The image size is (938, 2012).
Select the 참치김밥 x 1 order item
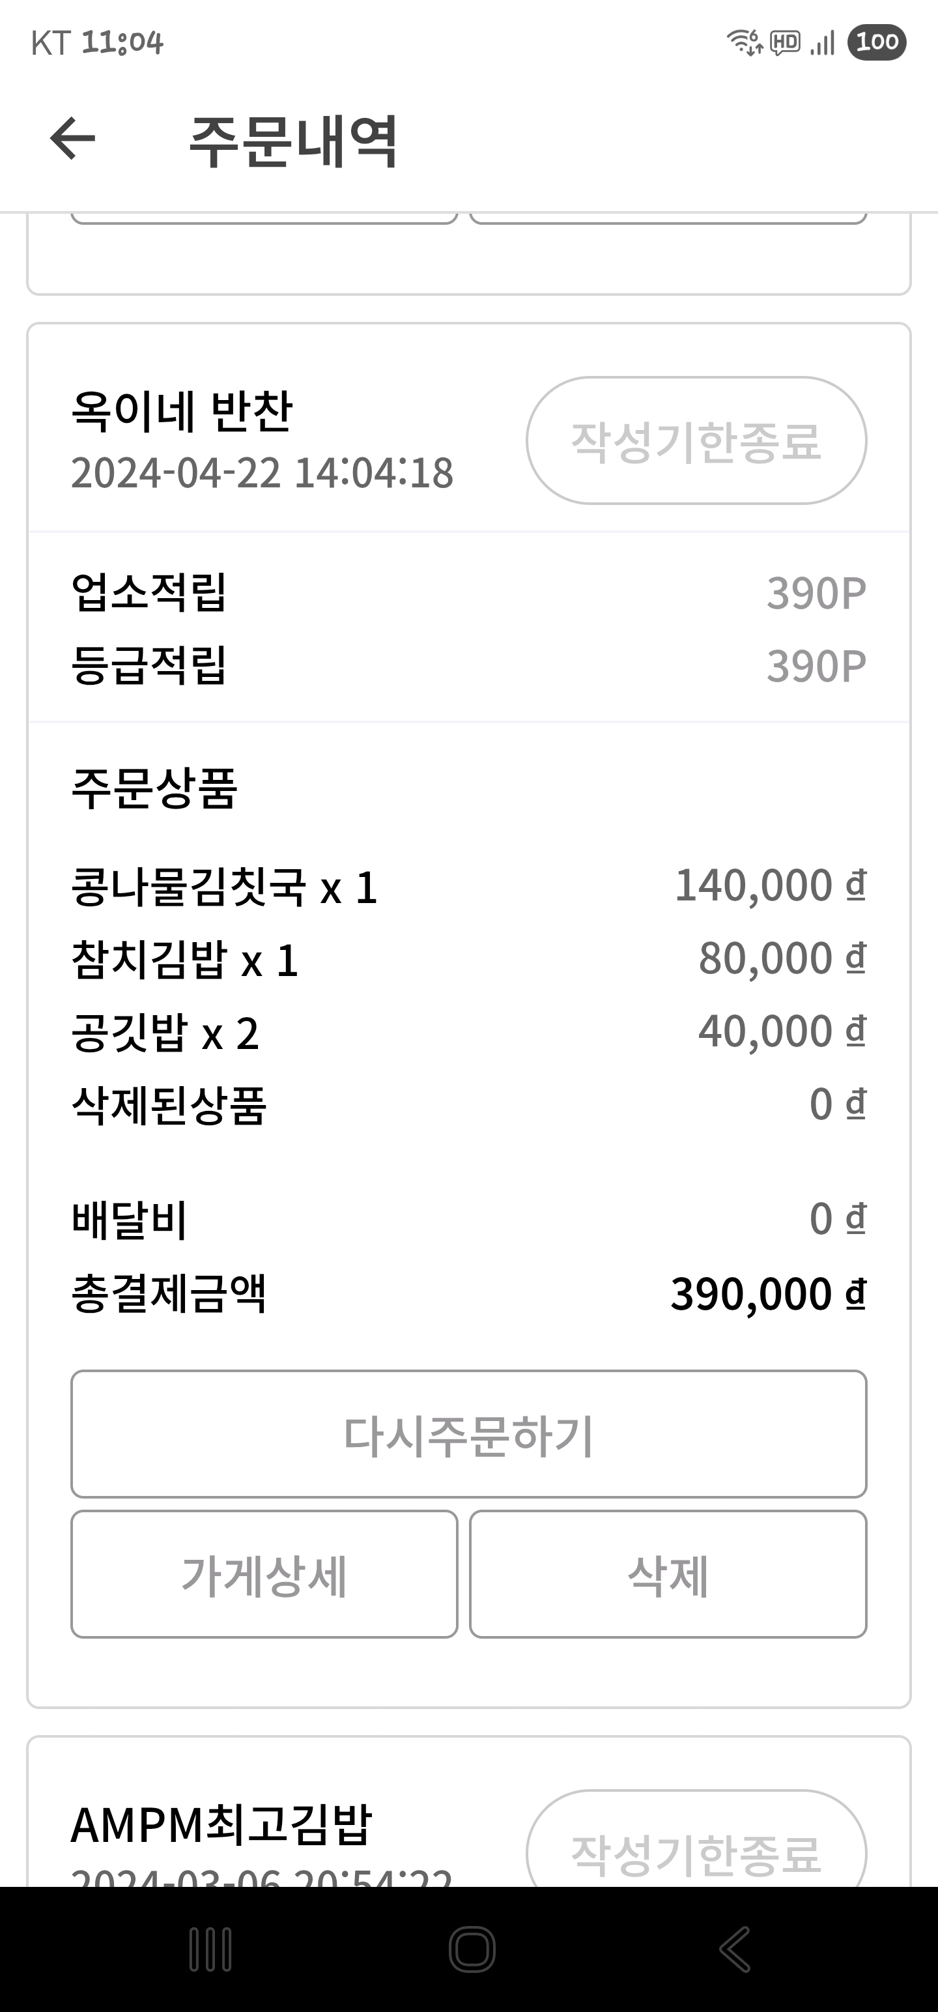pos(185,960)
